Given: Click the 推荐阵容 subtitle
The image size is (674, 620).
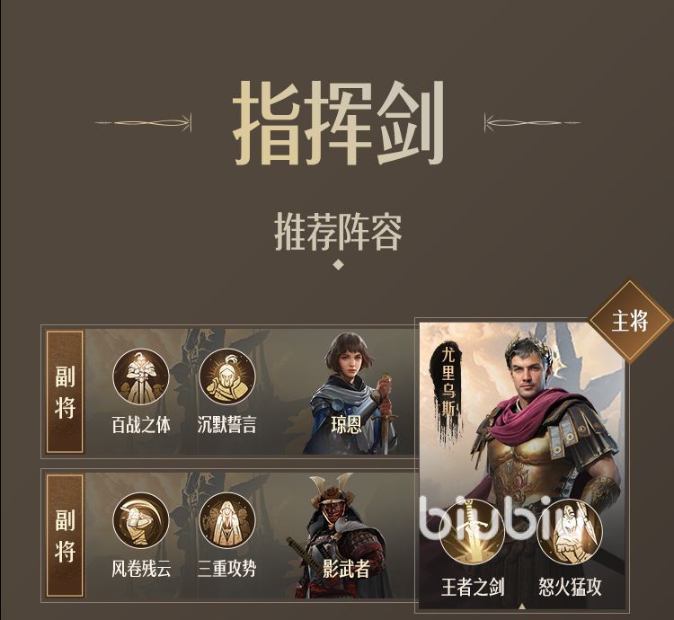Looking at the screenshot, I should pyautogui.click(x=338, y=233).
